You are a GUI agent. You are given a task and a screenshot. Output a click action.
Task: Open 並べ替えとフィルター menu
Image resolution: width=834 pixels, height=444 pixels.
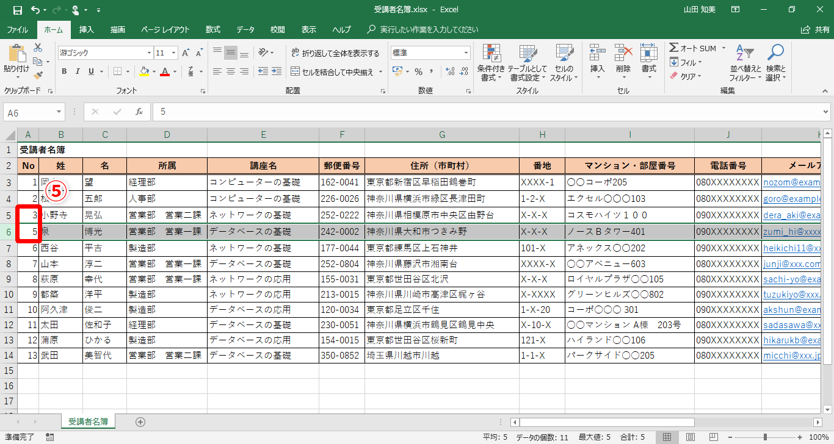745,63
